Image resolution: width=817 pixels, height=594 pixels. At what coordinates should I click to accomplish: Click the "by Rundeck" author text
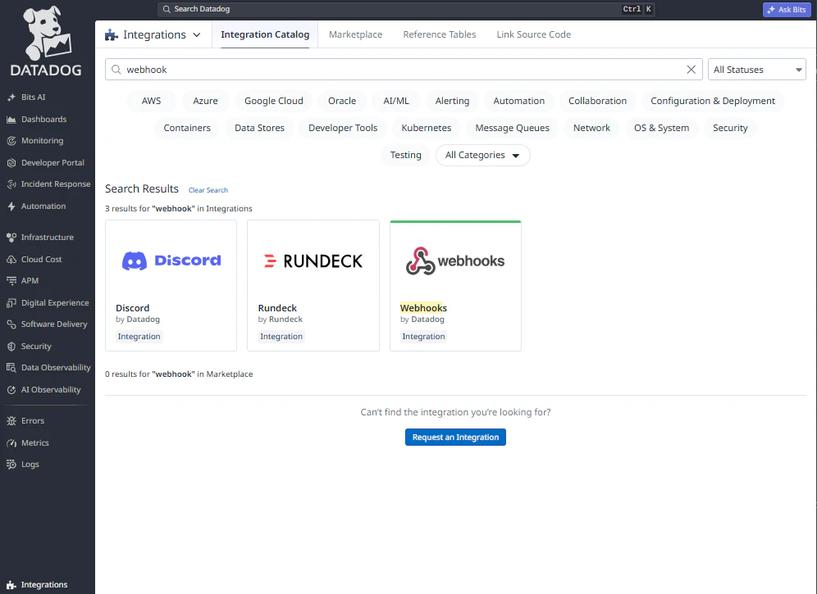click(281, 320)
